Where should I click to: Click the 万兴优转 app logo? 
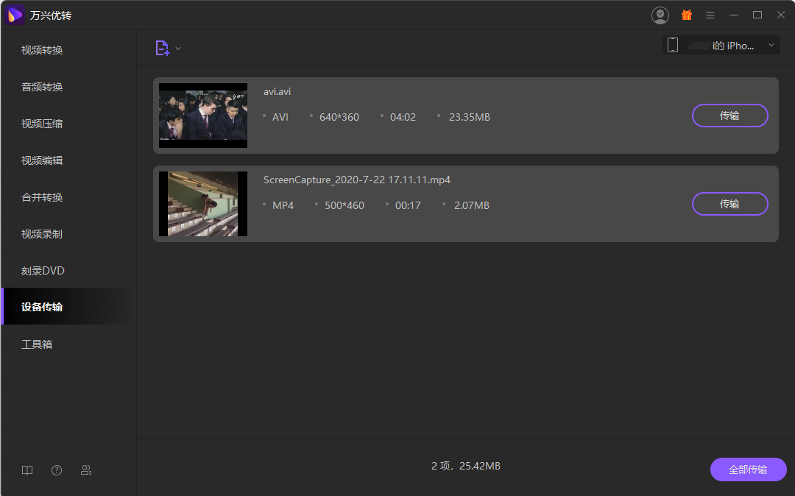click(15, 15)
